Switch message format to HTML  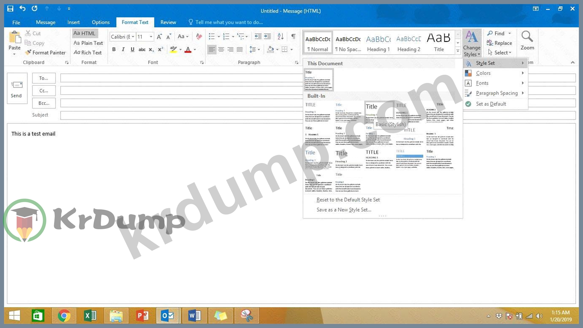(85, 33)
